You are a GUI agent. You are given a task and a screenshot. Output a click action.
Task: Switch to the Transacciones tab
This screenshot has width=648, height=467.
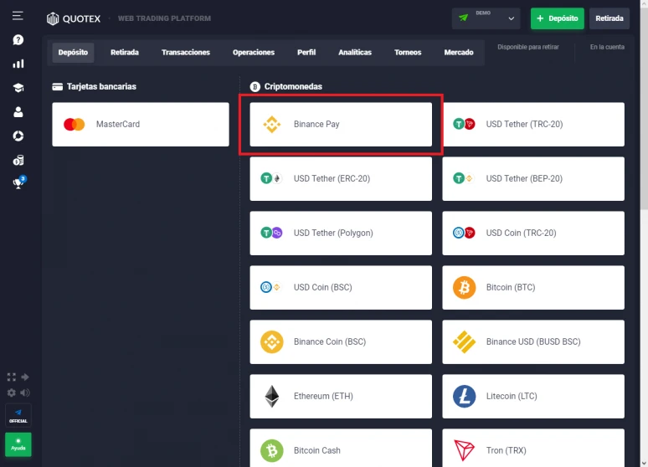(x=186, y=53)
